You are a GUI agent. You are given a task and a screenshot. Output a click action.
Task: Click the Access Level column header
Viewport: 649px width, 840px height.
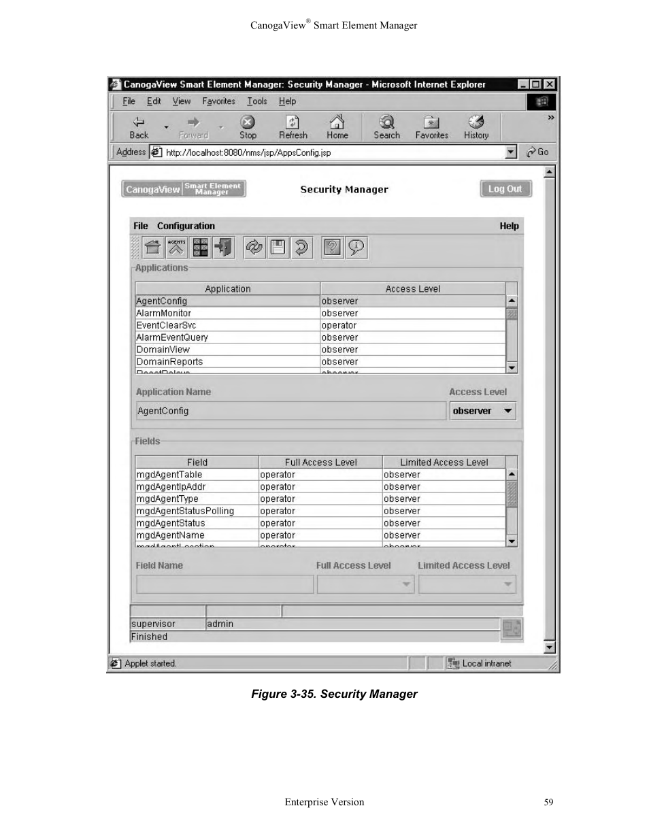tap(413, 288)
